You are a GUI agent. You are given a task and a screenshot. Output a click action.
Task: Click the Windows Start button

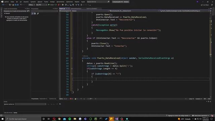click(x=2, y=119)
